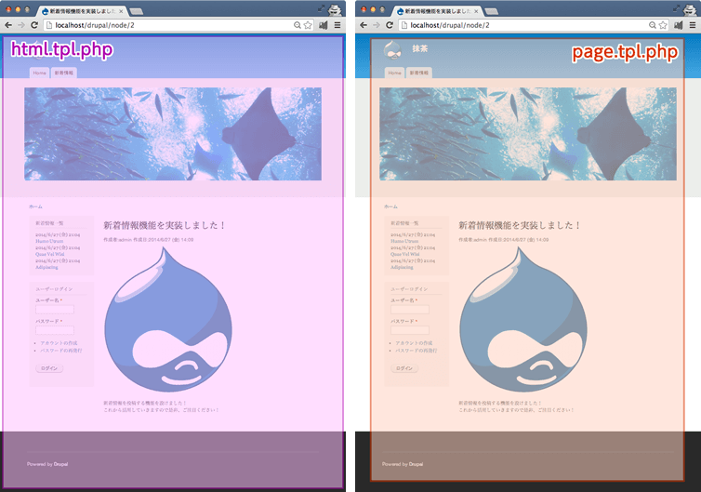Click the incognito spy icon in the right window

(690, 9)
